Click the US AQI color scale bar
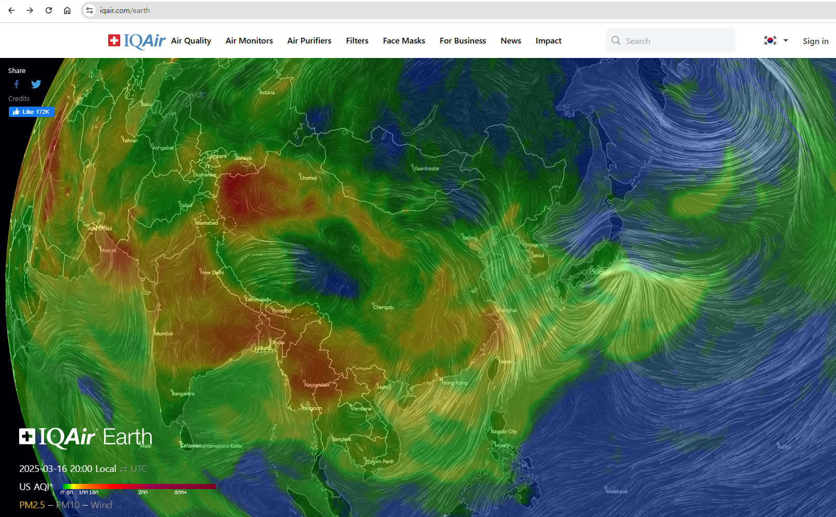This screenshot has width=836, height=517. [x=139, y=486]
